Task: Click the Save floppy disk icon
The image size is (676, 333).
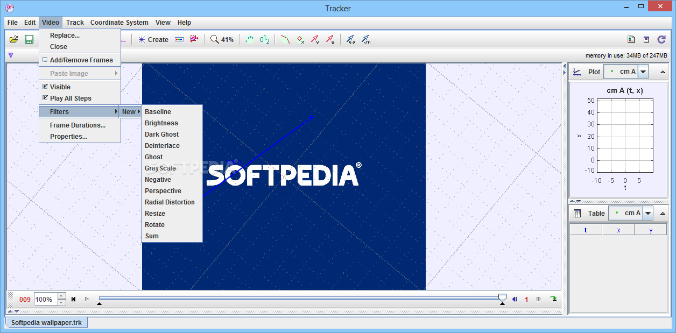Action: pos(29,39)
